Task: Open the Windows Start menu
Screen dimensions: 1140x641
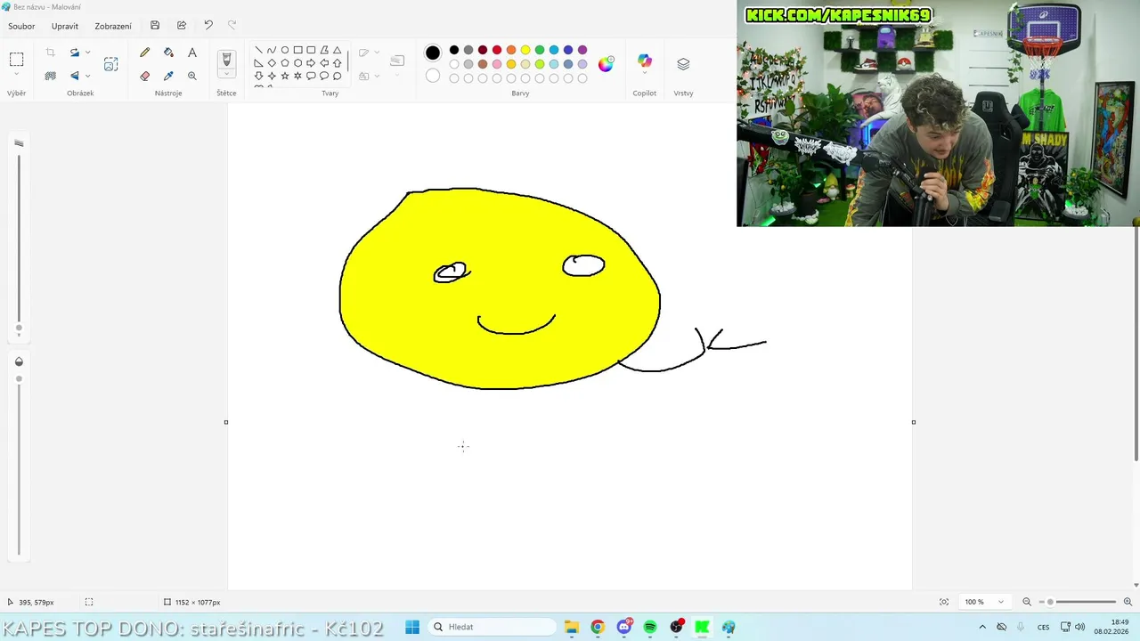Action: [412, 627]
